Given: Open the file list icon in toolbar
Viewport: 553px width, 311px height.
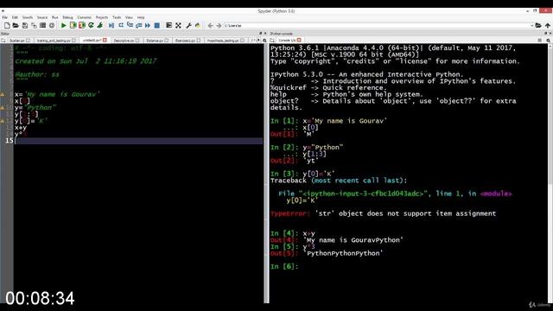Looking at the screenshot, I should pyautogui.click(x=42, y=25).
